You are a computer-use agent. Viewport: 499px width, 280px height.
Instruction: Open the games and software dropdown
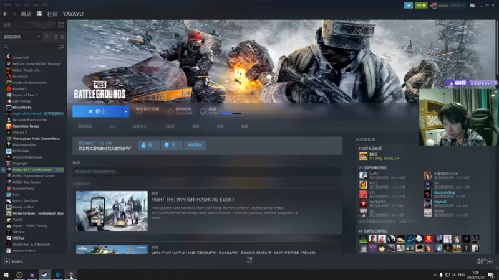tap(21, 37)
